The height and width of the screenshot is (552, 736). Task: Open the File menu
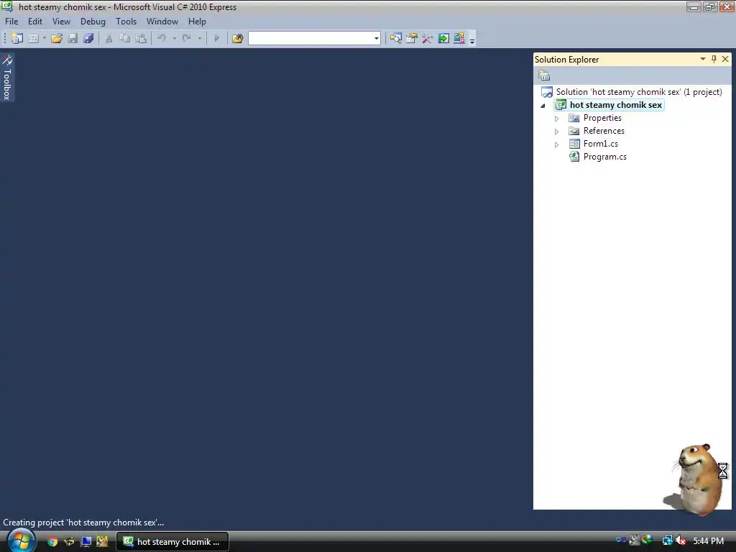[11, 22]
